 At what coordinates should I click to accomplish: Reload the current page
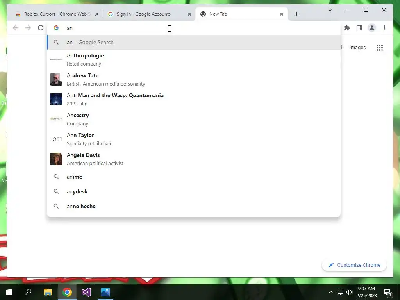tap(41, 28)
